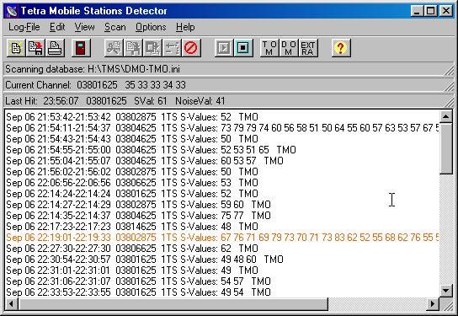
Task: Open help with the question mark icon
Action: [341, 48]
